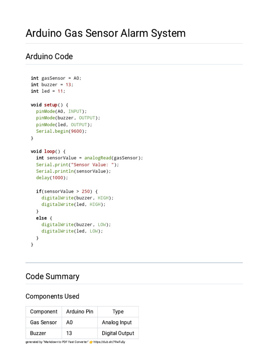Click the "void loop() {" code line
268x357 pixels.
48,151
